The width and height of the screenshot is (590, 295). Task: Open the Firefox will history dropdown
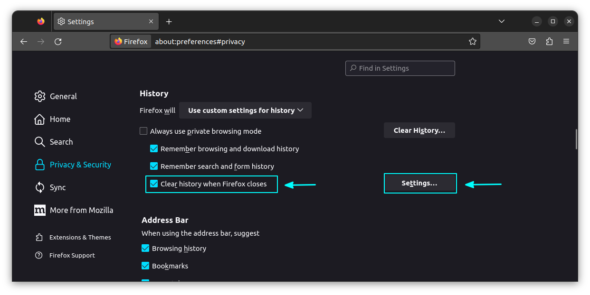(245, 110)
